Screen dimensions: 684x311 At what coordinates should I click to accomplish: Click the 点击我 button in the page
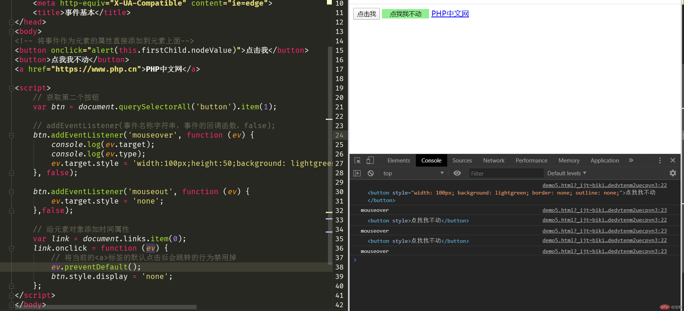pyautogui.click(x=367, y=14)
